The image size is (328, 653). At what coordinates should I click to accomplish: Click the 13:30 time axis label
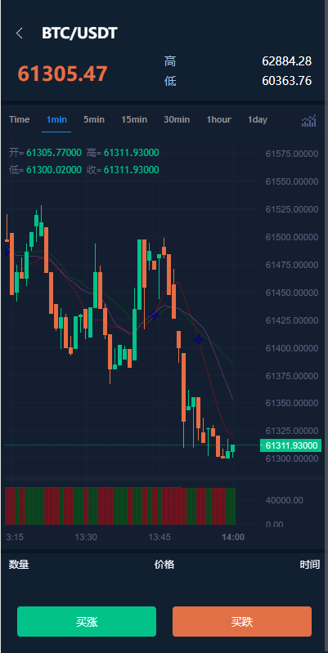point(86,537)
